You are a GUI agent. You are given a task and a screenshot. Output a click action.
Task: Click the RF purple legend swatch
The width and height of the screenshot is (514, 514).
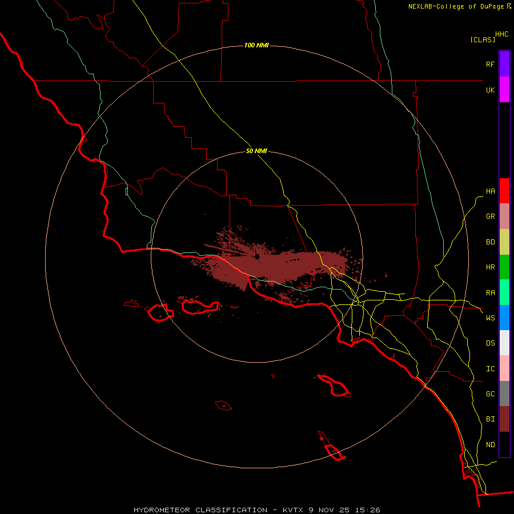click(x=504, y=64)
